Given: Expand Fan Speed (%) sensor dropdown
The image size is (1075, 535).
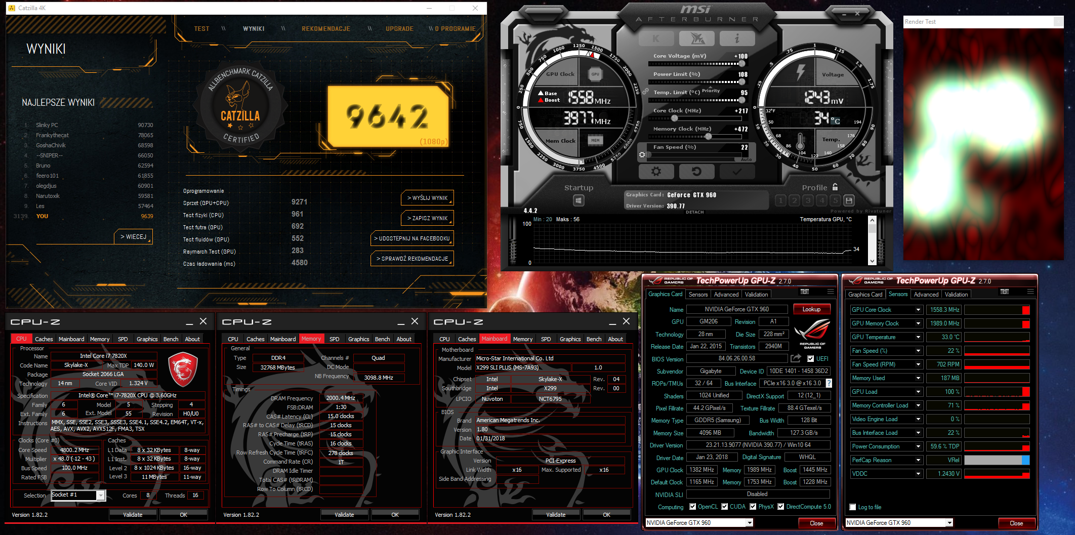Looking at the screenshot, I should [x=918, y=351].
